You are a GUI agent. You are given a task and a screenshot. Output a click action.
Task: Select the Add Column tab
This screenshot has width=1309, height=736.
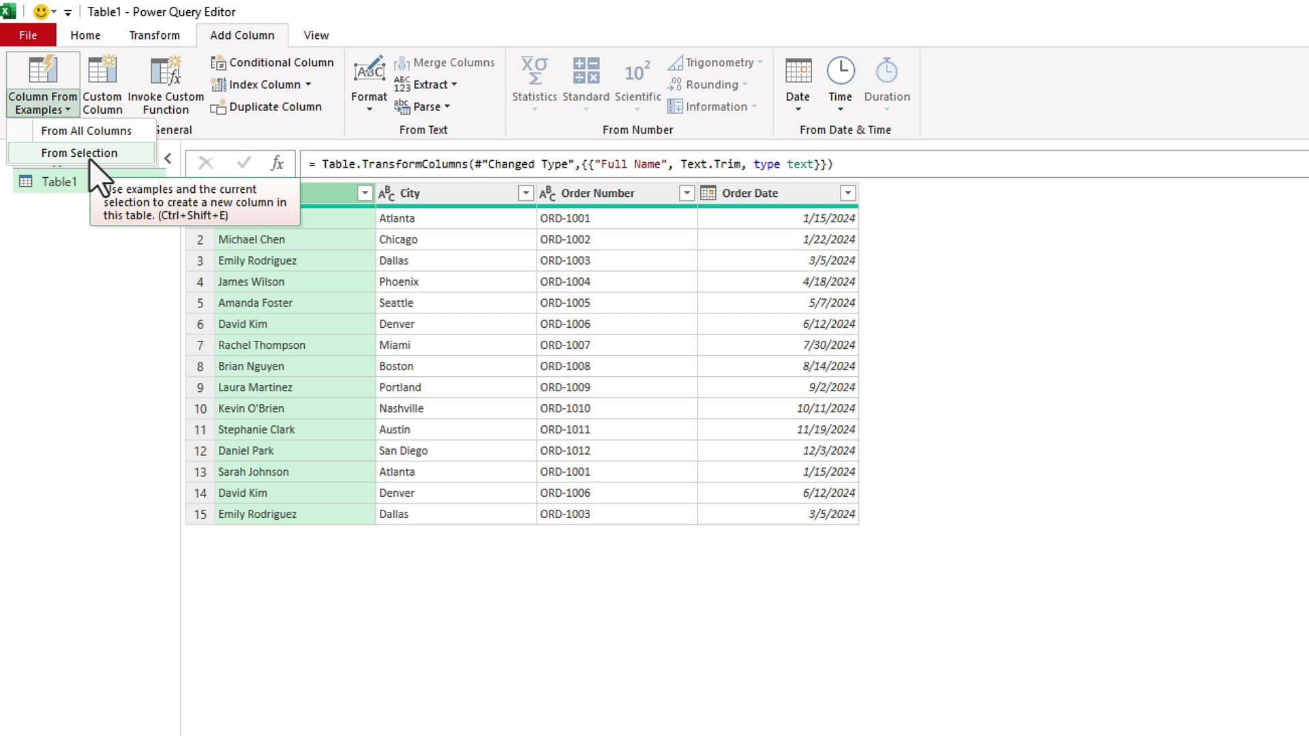coord(242,35)
